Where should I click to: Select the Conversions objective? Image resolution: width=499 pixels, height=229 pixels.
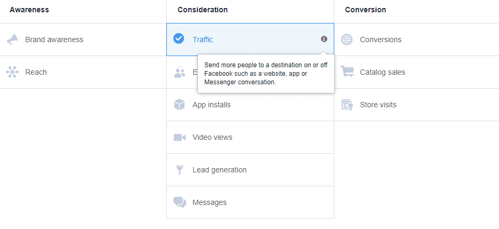(x=381, y=40)
